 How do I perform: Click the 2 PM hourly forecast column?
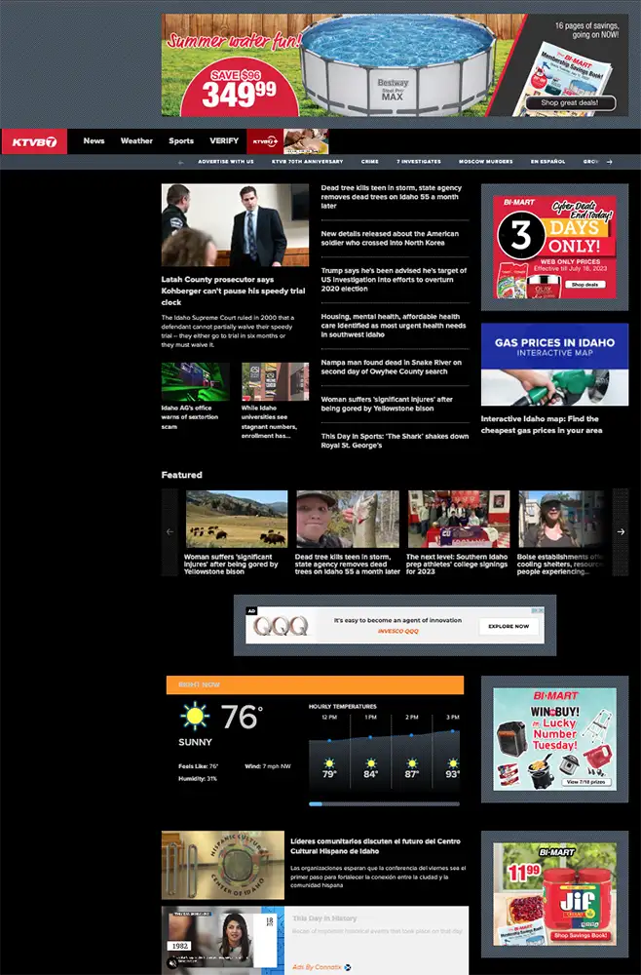pos(412,753)
